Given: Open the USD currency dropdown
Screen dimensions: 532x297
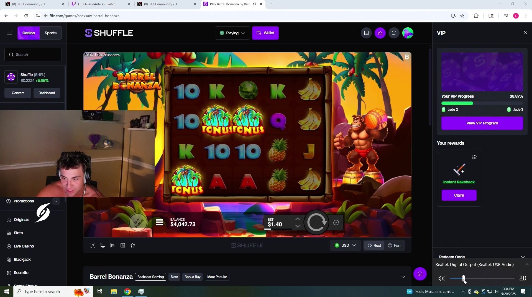Looking at the screenshot, I should click(x=345, y=246).
